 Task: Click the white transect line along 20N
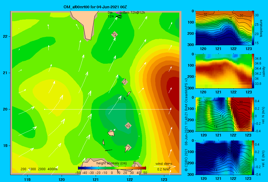pyautogui.click(x=108, y=109)
